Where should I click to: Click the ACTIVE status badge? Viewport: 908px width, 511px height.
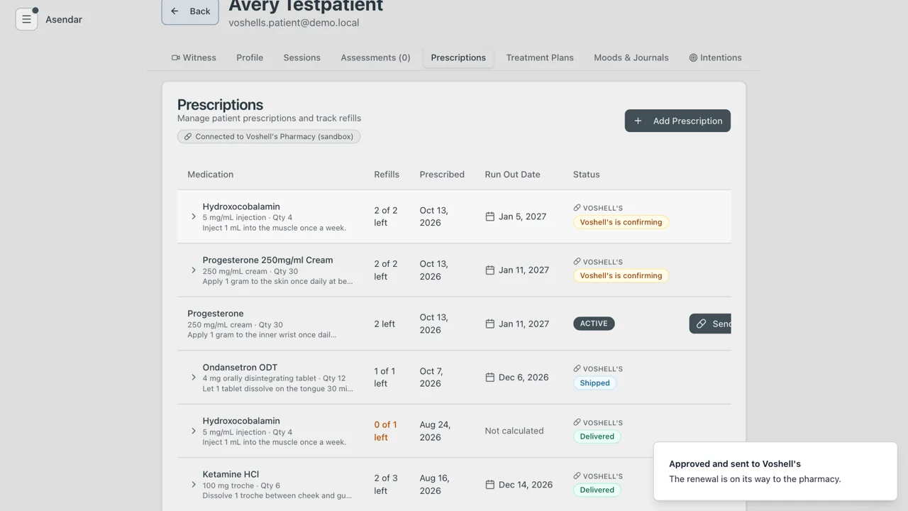pyautogui.click(x=594, y=324)
